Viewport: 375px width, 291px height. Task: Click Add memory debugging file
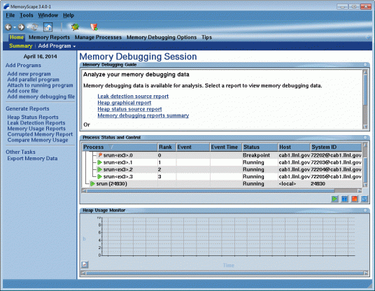coord(41,97)
